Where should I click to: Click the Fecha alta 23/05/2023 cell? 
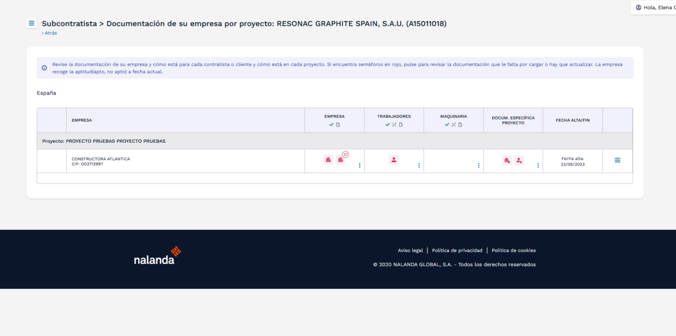tap(572, 161)
